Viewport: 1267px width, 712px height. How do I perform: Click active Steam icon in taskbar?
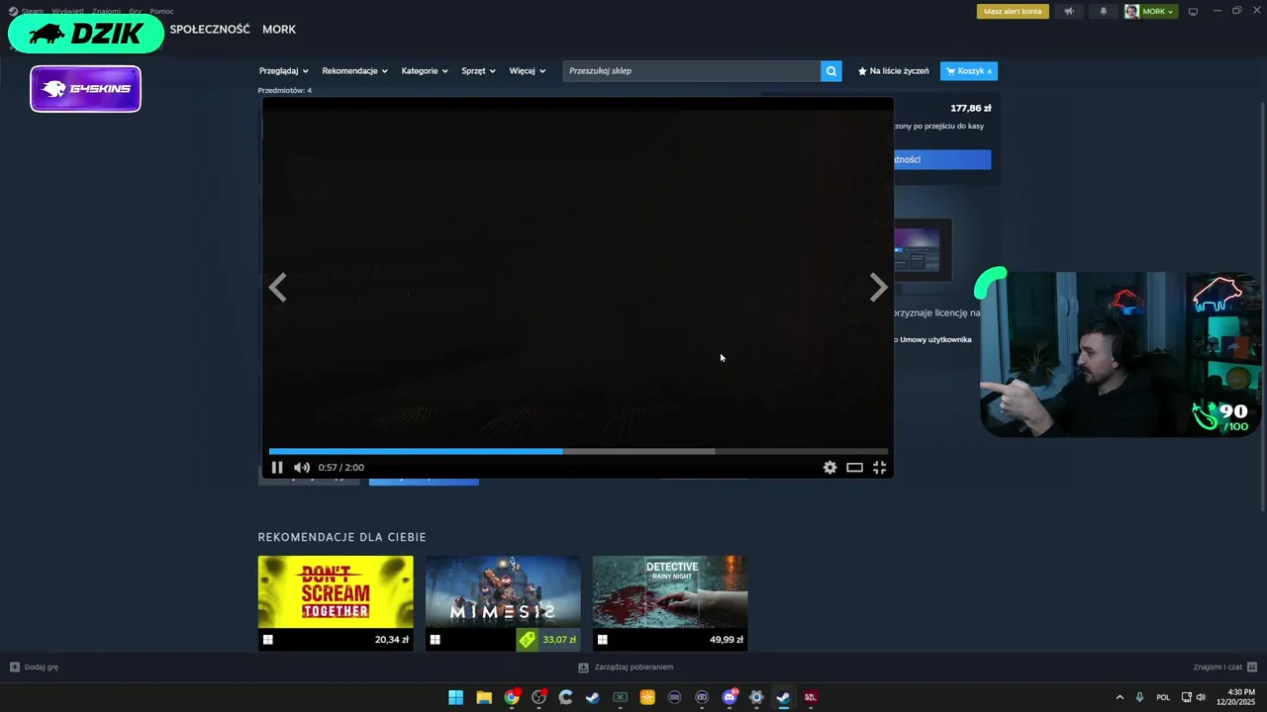pyautogui.click(x=783, y=697)
